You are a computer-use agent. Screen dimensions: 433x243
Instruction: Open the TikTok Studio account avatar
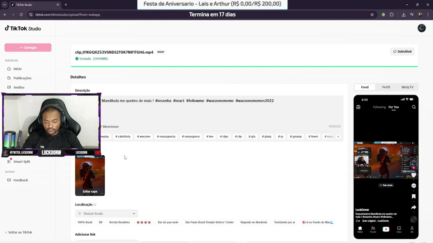421,28
